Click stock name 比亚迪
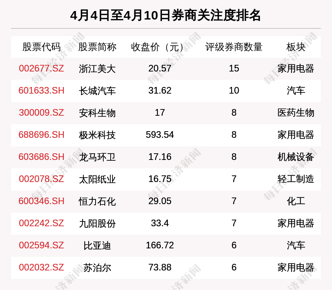 pyautogui.click(x=97, y=245)
